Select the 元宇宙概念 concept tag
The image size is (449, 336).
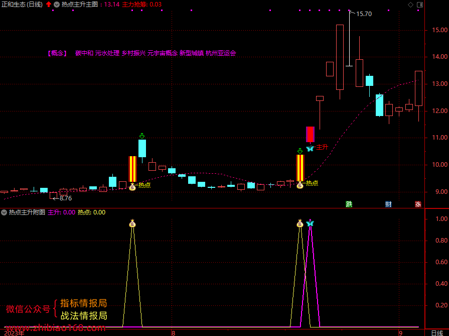(x=163, y=53)
